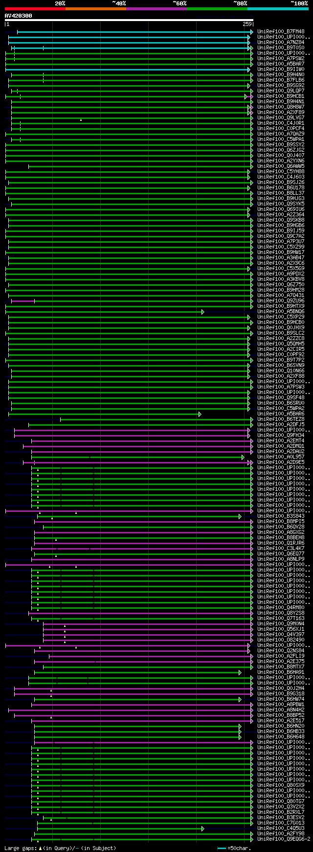313x852 pixels.
Task: Click hit label UniRef100_Q9EQG6-2
Action: click(x=284, y=839)
